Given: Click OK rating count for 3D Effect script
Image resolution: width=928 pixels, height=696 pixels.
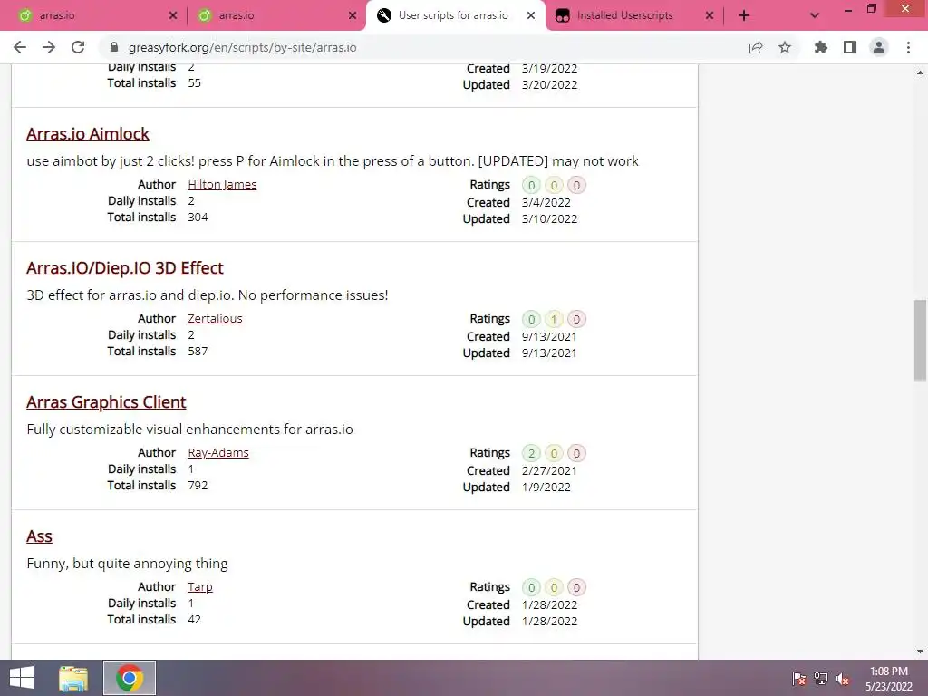Looking at the screenshot, I should click(x=554, y=320).
